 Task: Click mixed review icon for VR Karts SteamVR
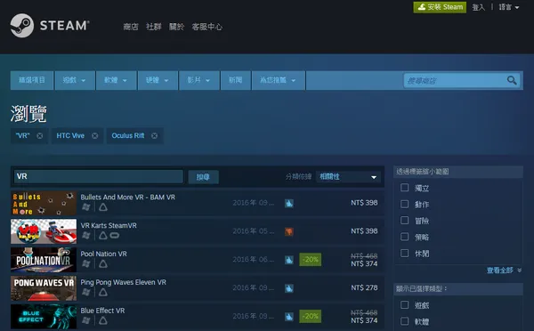[x=288, y=231]
